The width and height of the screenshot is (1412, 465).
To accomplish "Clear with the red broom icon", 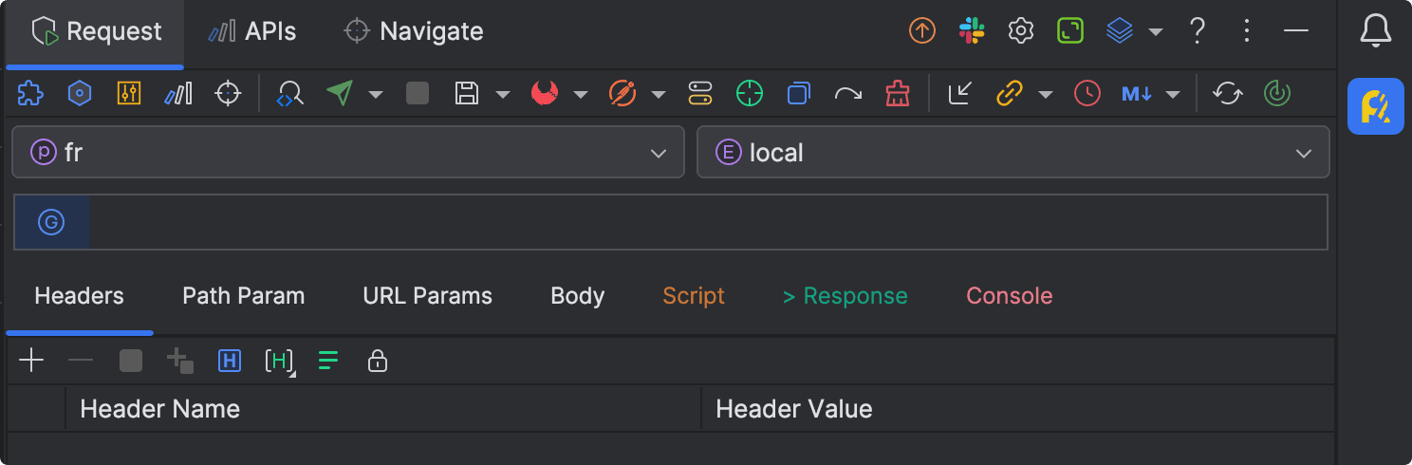I will click(897, 93).
